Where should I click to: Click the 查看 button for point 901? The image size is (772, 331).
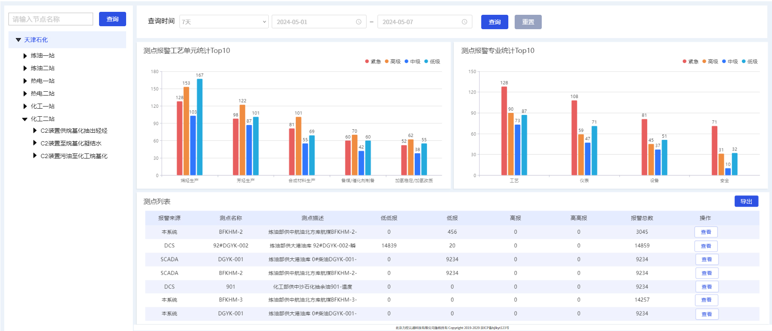706,287
